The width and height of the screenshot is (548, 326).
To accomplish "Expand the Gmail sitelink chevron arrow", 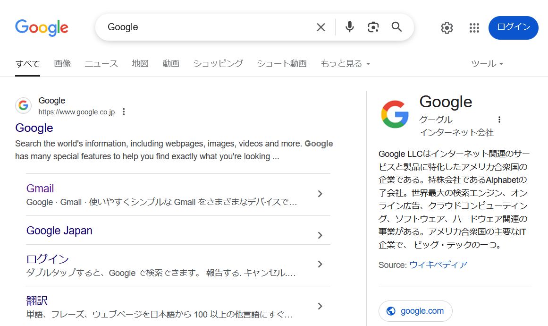I will [320, 194].
